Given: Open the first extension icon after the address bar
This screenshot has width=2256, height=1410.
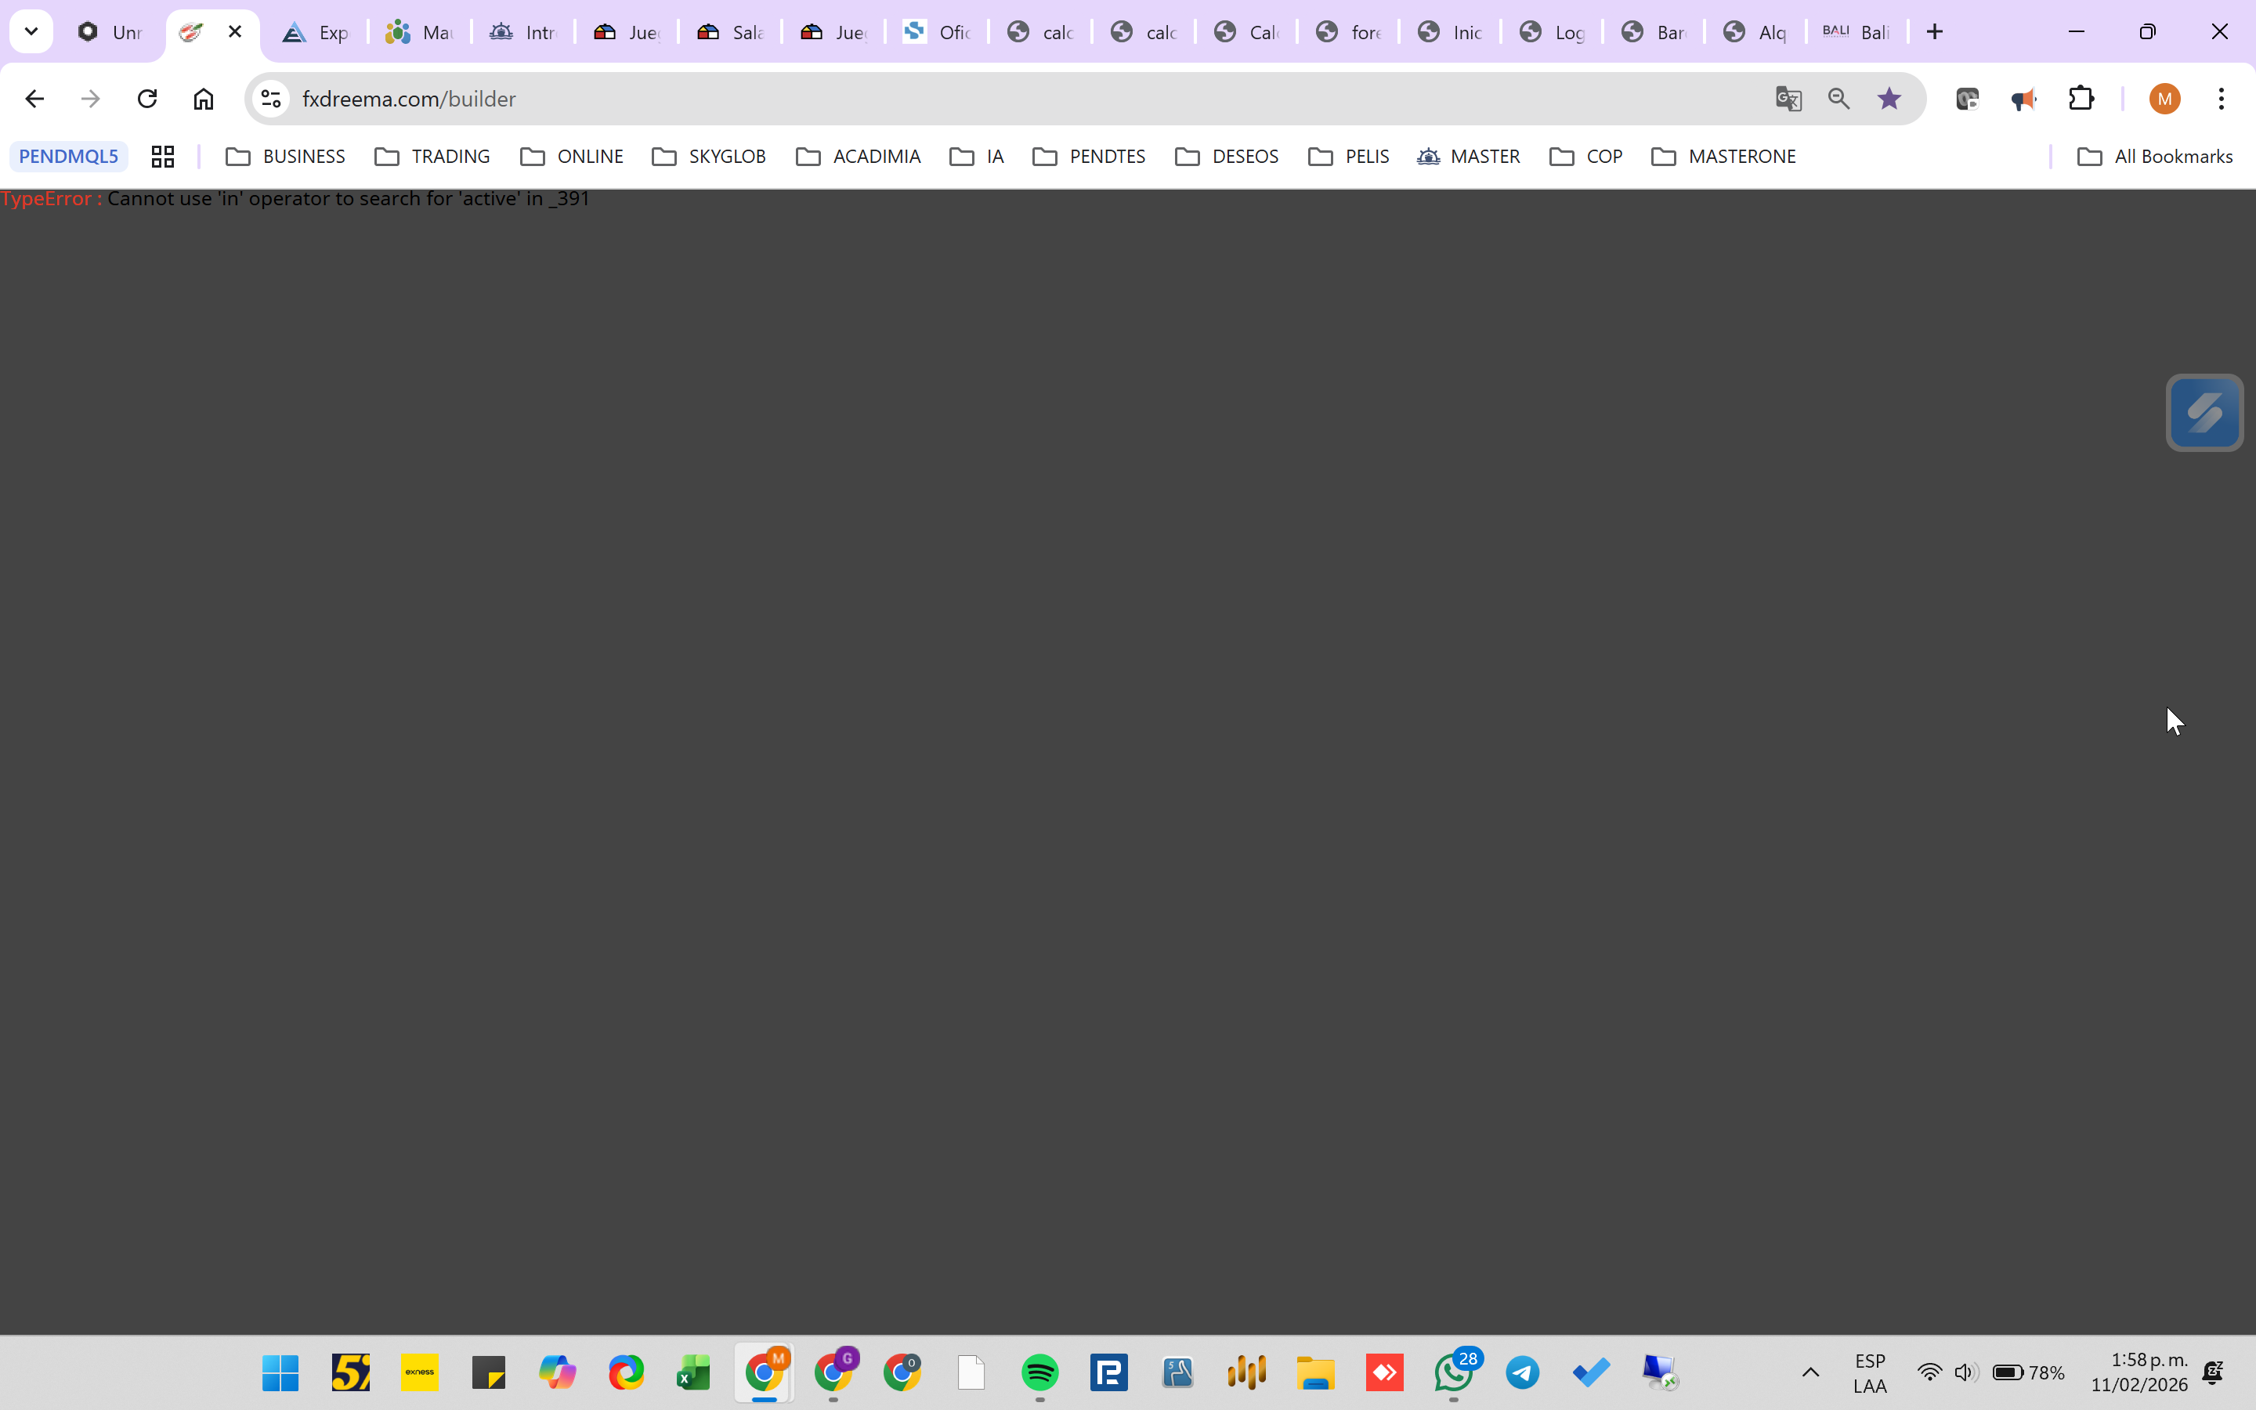Looking at the screenshot, I should pos(1967,99).
